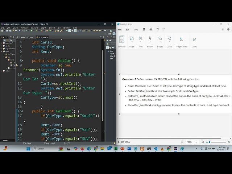232x174 pixels.
Task: Open Shapes gallery in Paint
Action: click(160, 40)
